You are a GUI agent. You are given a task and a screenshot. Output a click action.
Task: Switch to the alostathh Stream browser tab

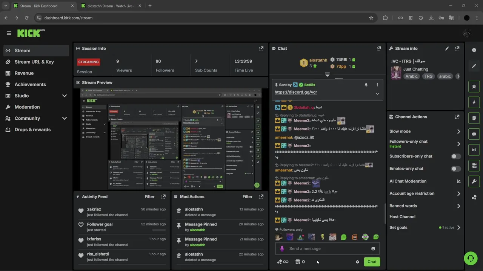click(x=111, y=6)
